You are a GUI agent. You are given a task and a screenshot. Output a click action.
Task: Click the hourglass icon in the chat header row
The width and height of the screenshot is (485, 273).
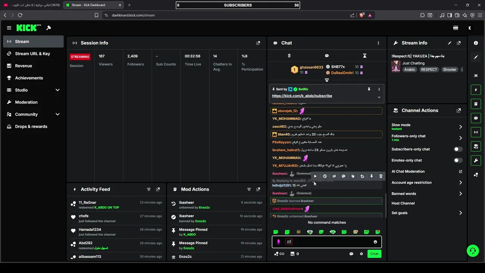tap(365, 56)
